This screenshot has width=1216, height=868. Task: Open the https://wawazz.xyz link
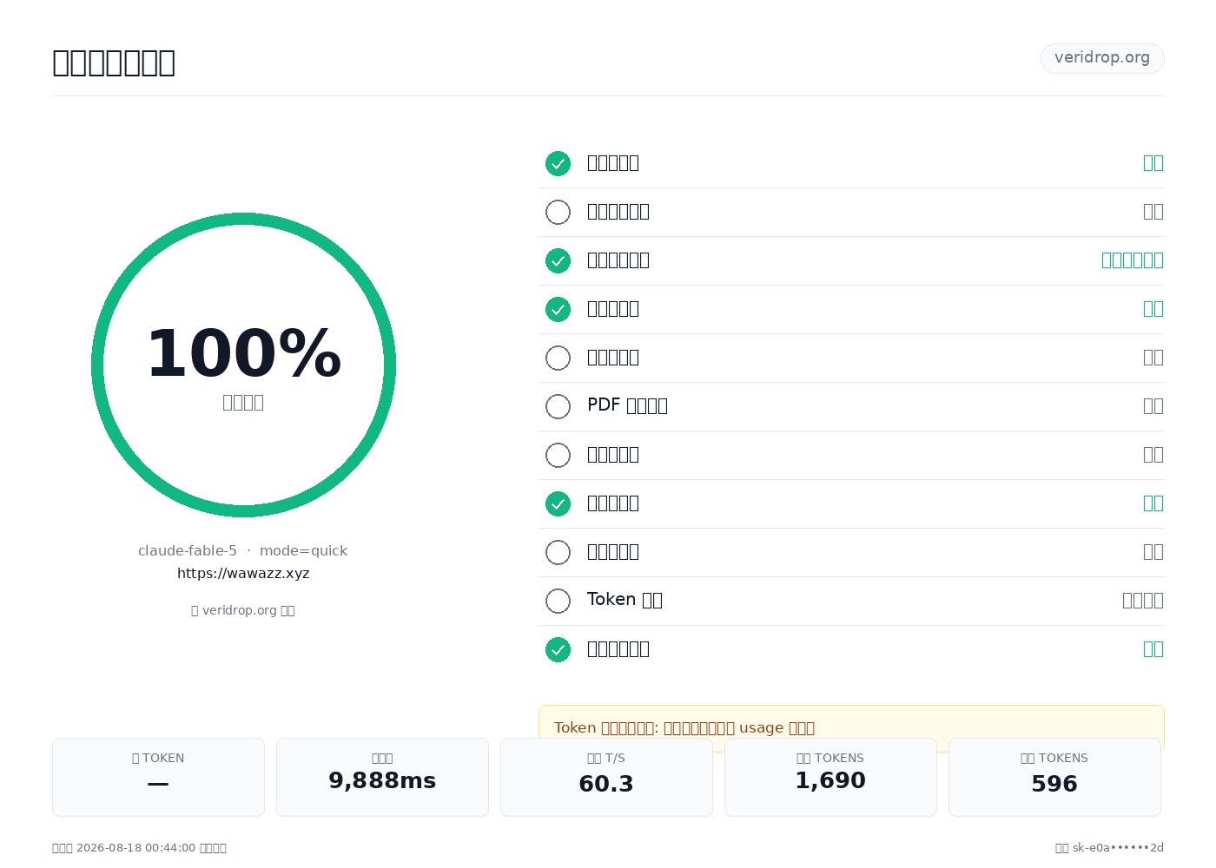243,574
